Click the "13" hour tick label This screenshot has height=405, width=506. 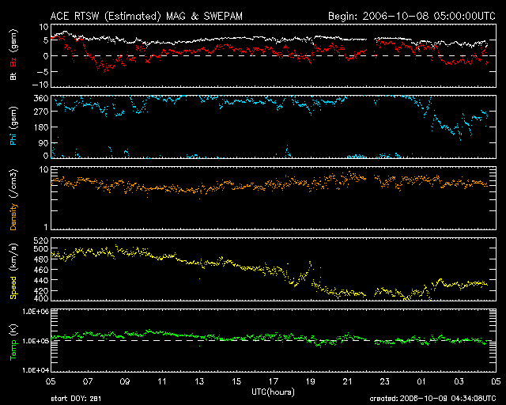(x=199, y=382)
